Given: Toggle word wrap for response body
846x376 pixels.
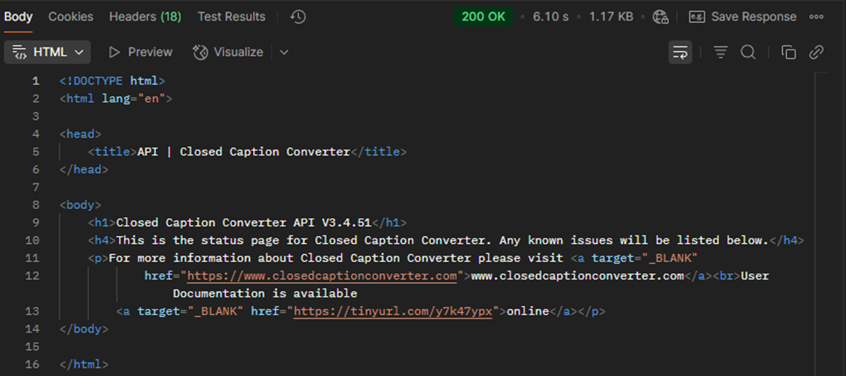Looking at the screenshot, I should tap(680, 52).
